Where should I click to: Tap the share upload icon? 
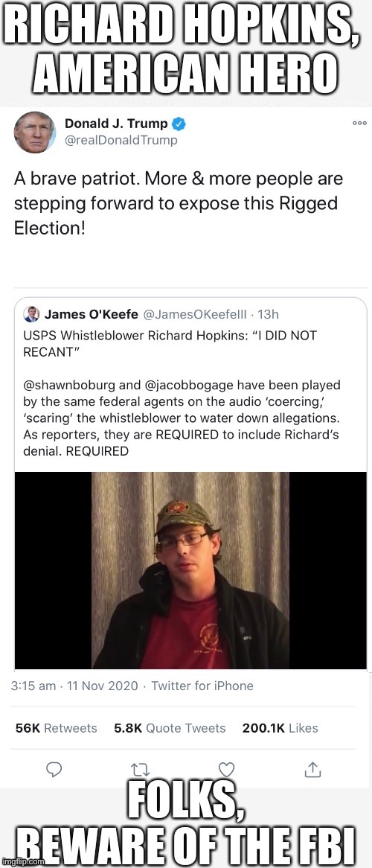coord(312,768)
